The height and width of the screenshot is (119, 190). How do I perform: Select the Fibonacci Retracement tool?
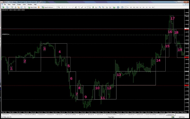(x=79, y=7)
